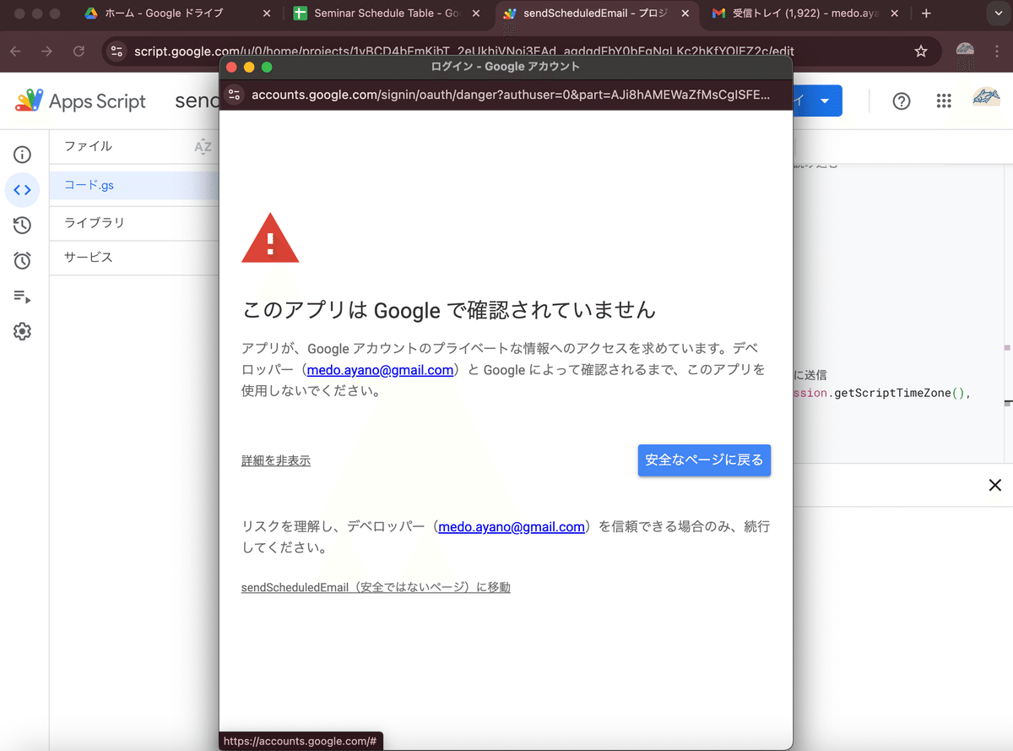Toggle file sort order with the AZ icon
The image size is (1013, 751).
(x=203, y=146)
